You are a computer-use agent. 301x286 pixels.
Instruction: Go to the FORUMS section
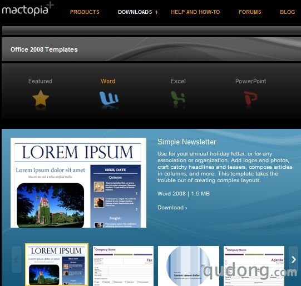pos(250,12)
